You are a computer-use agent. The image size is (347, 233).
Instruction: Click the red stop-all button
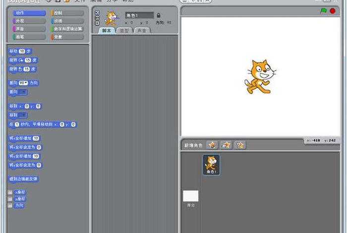333,11
